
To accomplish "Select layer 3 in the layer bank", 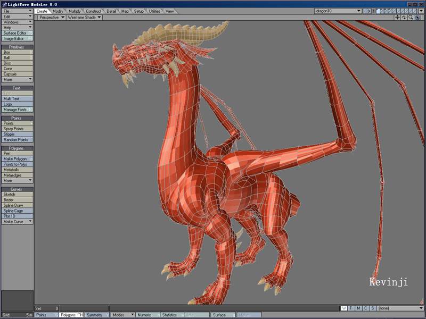I will (386, 11).
